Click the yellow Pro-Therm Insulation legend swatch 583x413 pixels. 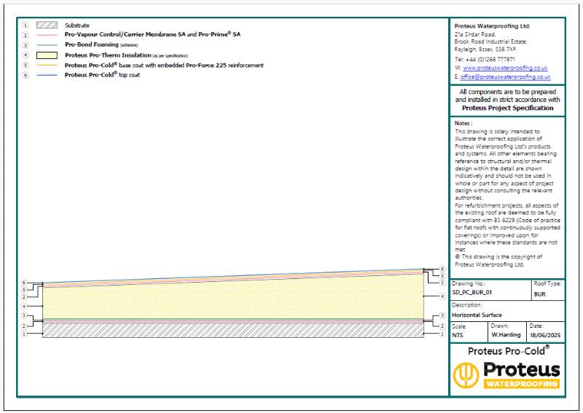[47, 55]
